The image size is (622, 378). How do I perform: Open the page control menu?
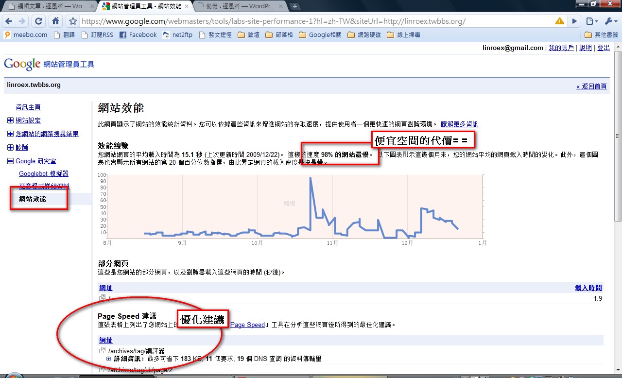[x=591, y=21]
